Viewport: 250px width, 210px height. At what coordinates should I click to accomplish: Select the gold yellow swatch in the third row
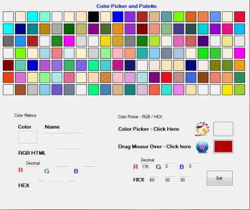(106, 41)
